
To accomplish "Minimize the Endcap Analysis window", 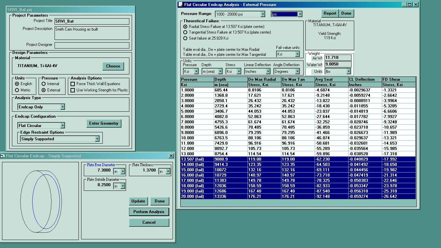I will [x=404, y=5].
